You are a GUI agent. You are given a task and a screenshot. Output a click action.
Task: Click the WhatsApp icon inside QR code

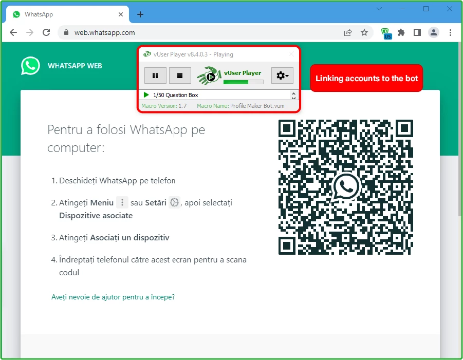pyautogui.click(x=346, y=187)
